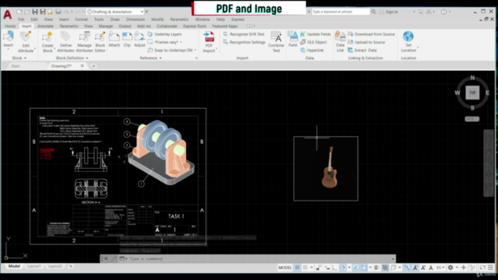Click the search magnifier icon in title bar

click(x=373, y=12)
